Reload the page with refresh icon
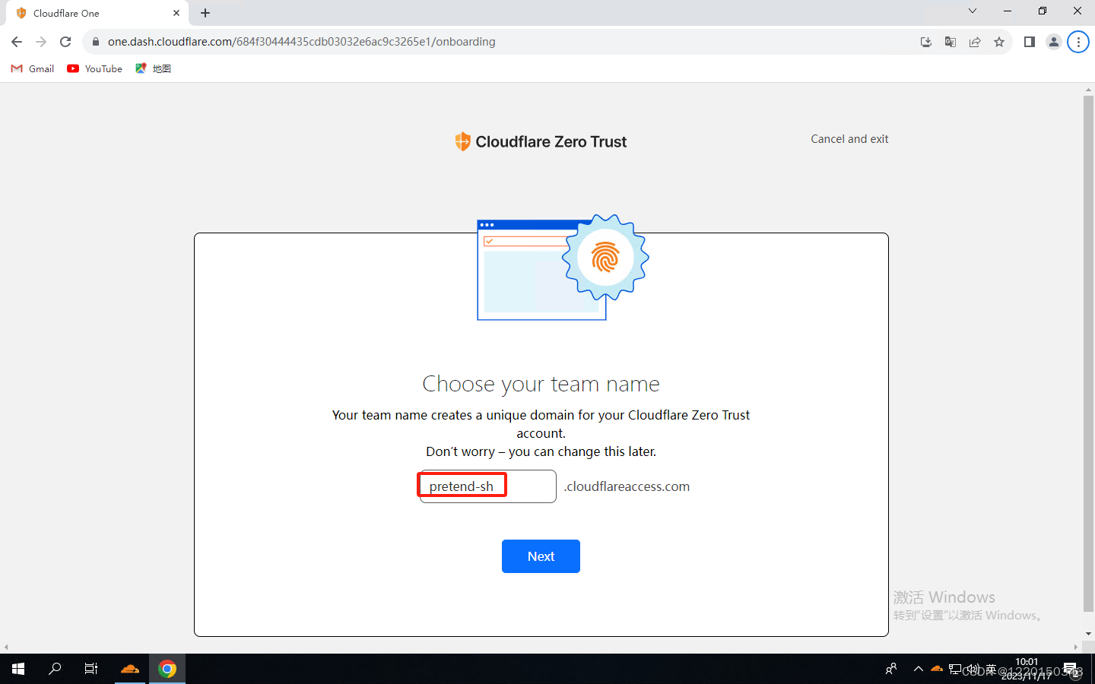 pyautogui.click(x=65, y=42)
